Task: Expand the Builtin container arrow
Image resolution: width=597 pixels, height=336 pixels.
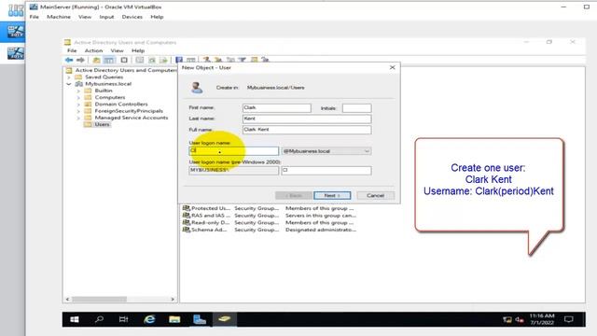Action: (x=78, y=91)
